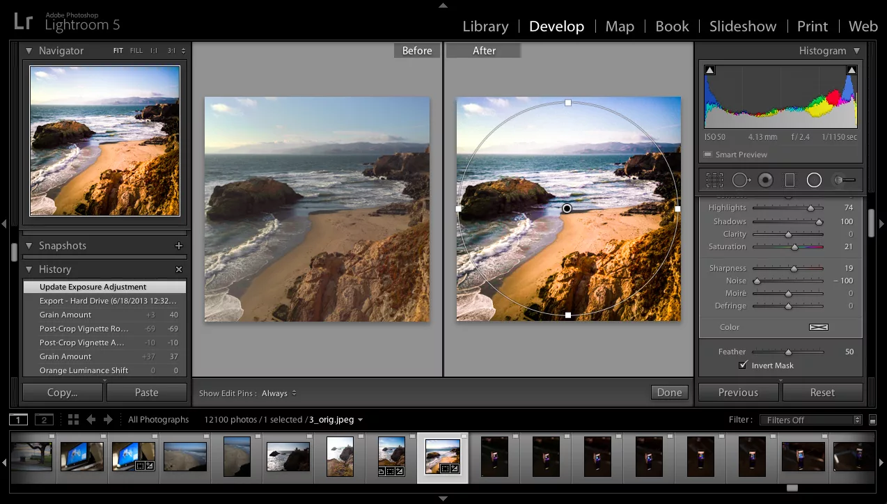Clear History with the X icon
The image size is (887, 504).
[179, 269]
